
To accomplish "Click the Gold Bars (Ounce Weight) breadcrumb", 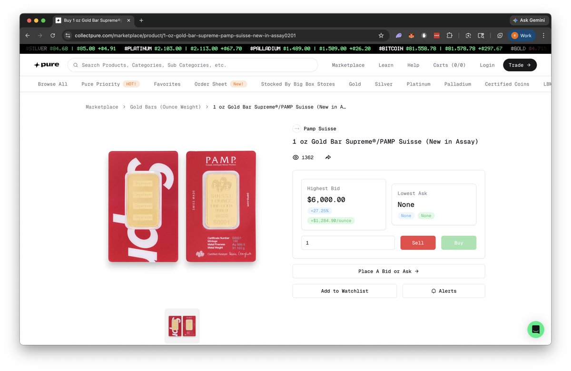I will (166, 107).
